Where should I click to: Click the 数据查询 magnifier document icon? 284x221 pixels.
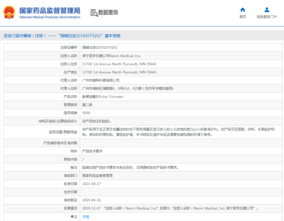point(94,13)
